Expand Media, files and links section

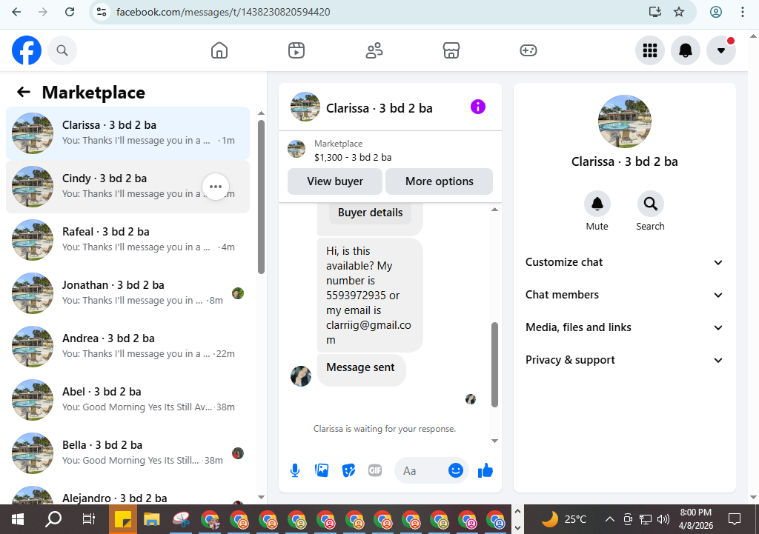coord(624,327)
